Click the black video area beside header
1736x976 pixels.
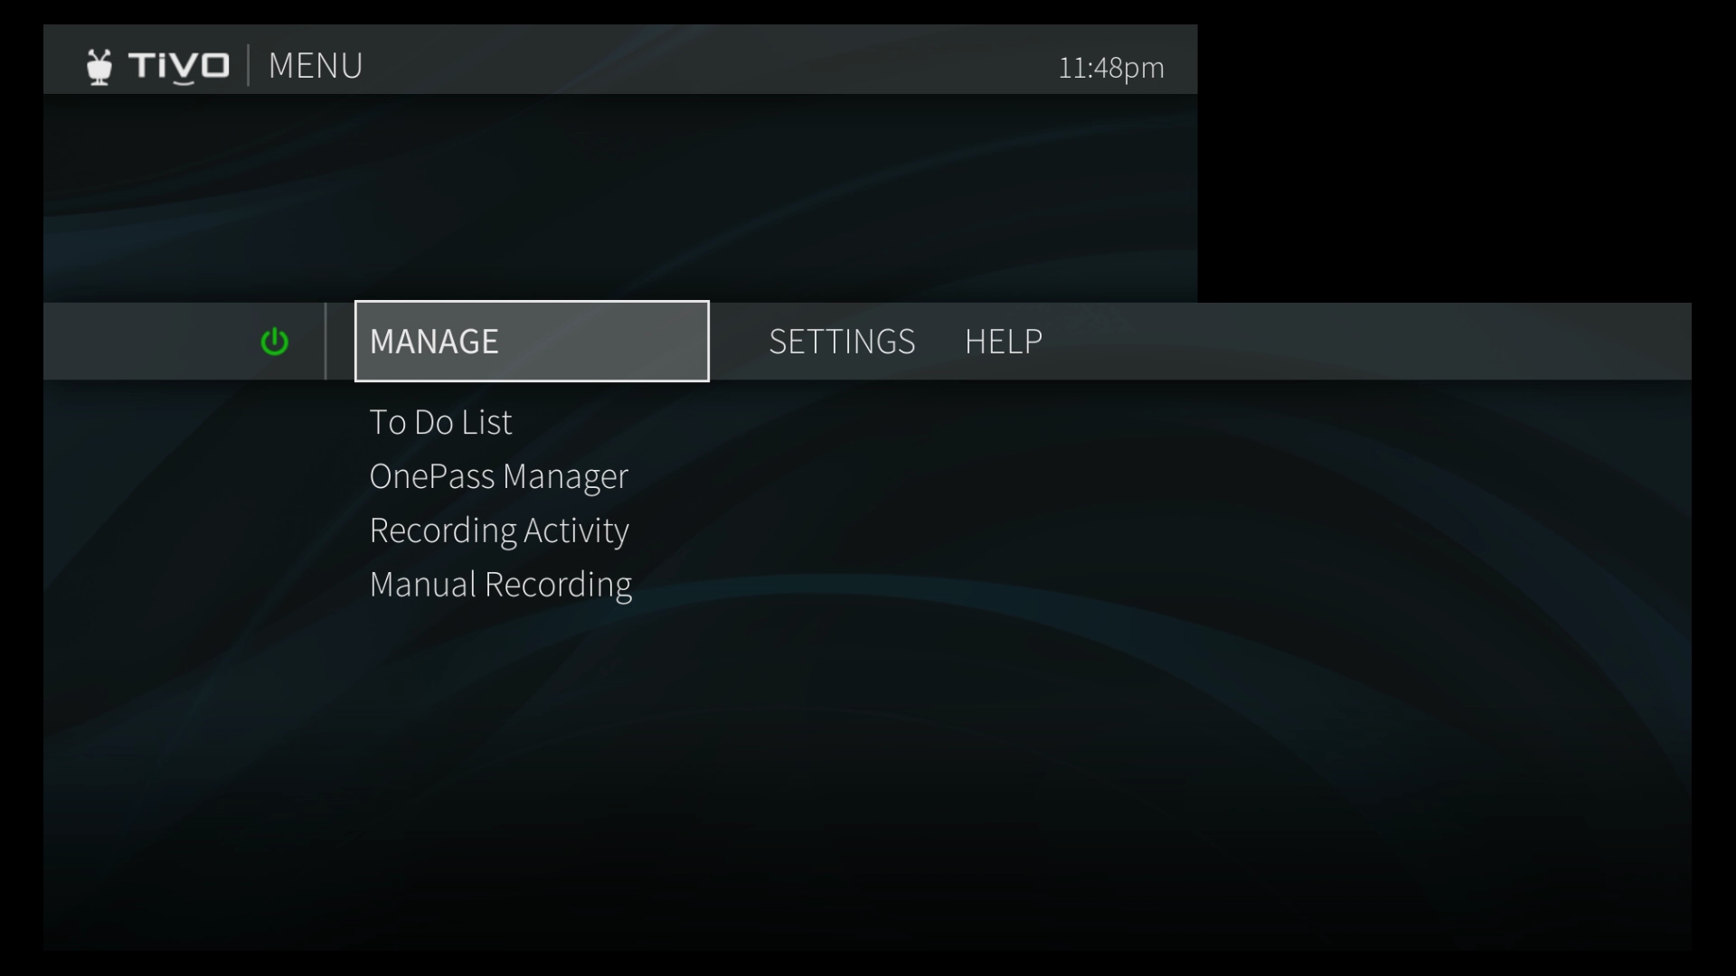(1465, 154)
